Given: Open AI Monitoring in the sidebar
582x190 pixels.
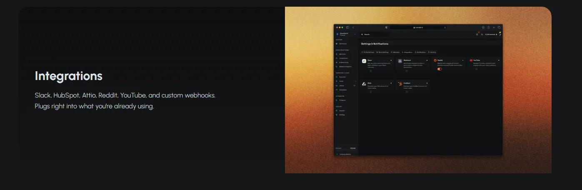Looking at the screenshot, I should coord(342,62).
